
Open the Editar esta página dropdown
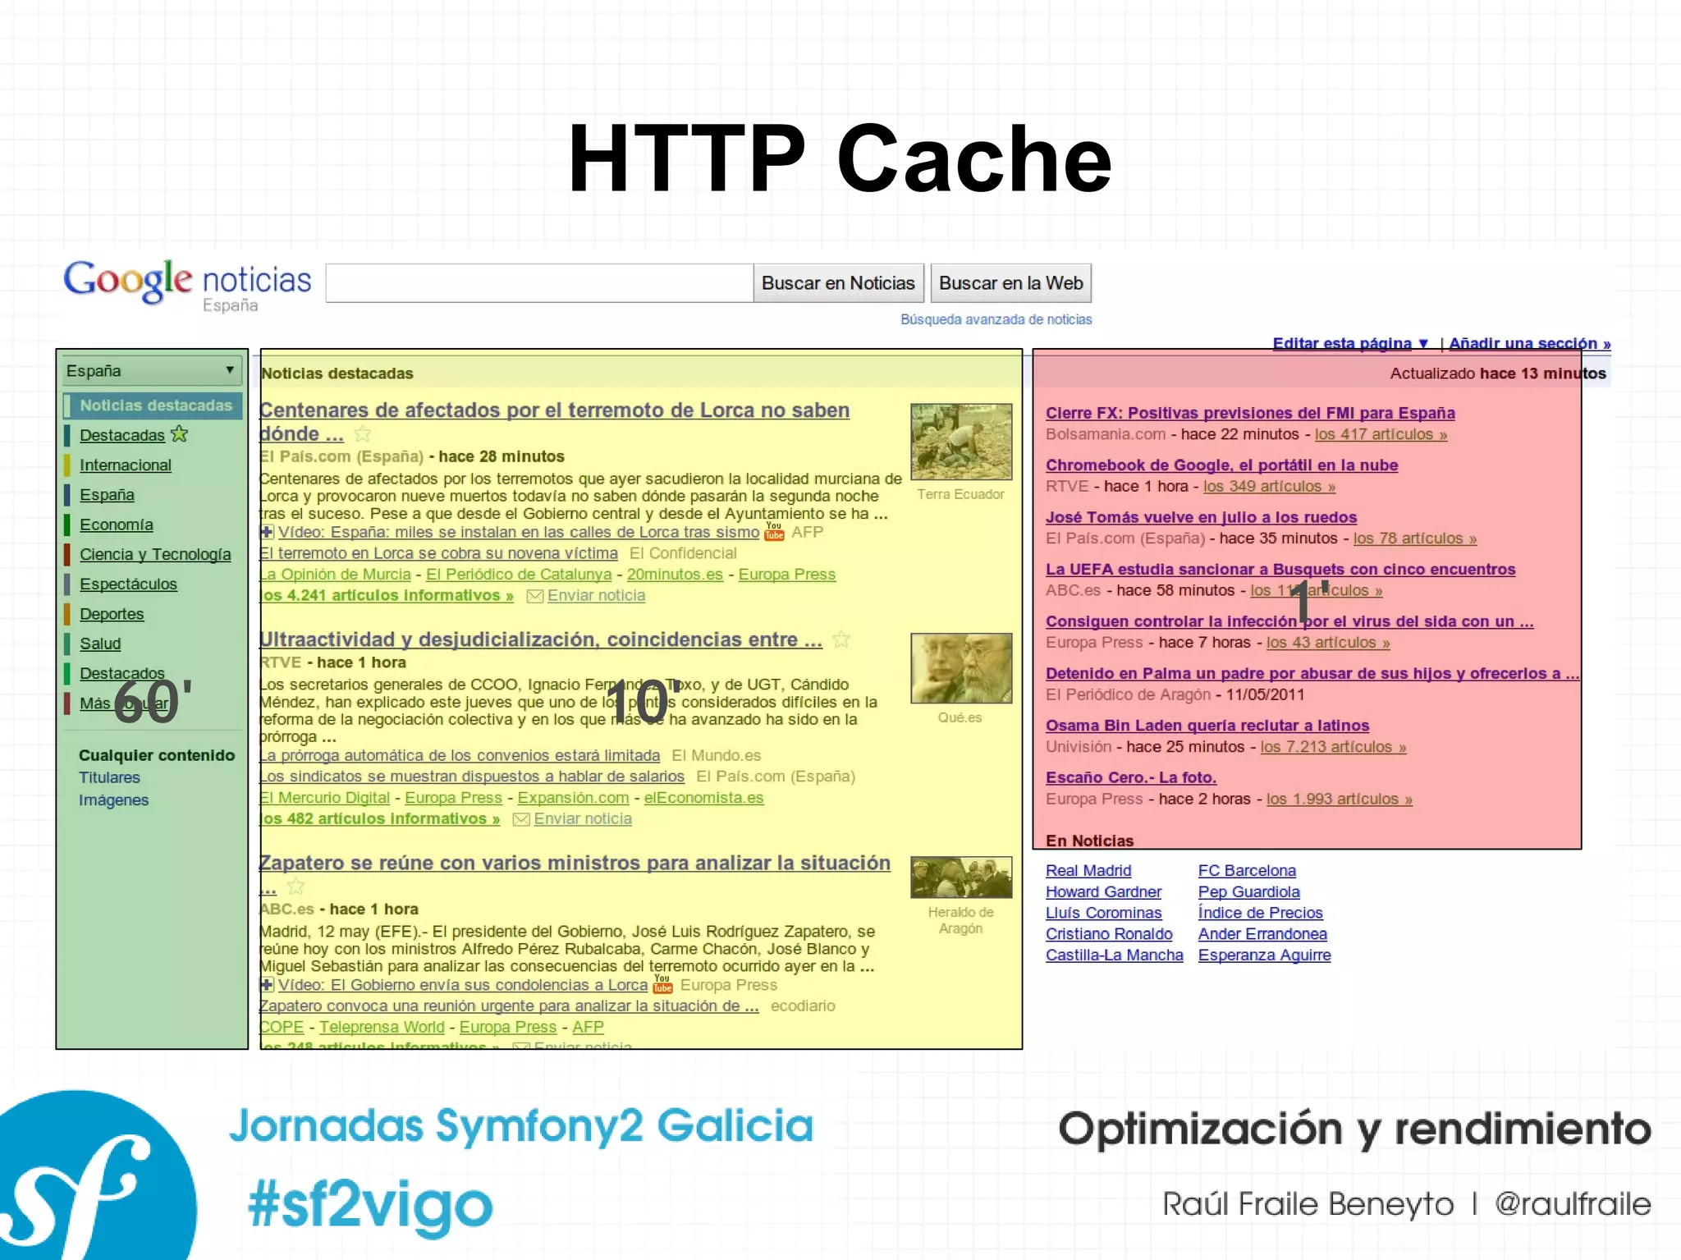[x=1350, y=343]
